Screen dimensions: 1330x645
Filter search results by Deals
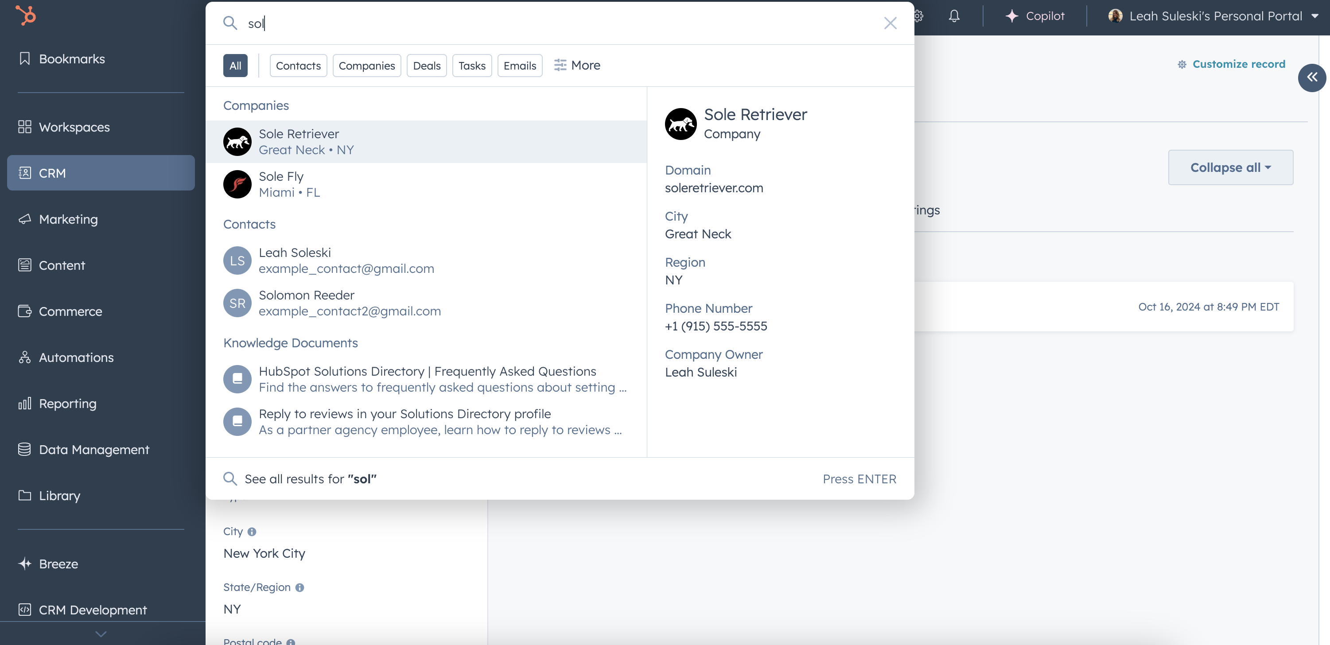427,66
